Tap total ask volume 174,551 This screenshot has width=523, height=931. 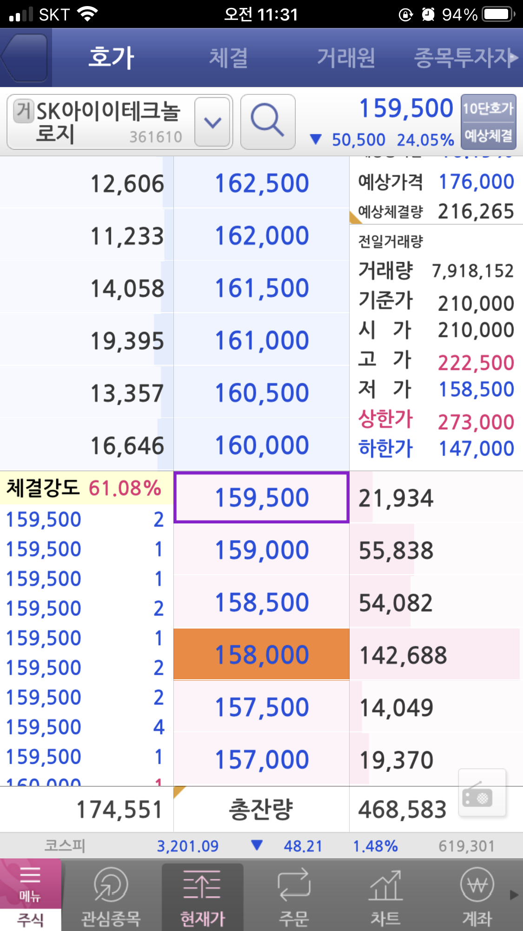tap(119, 810)
